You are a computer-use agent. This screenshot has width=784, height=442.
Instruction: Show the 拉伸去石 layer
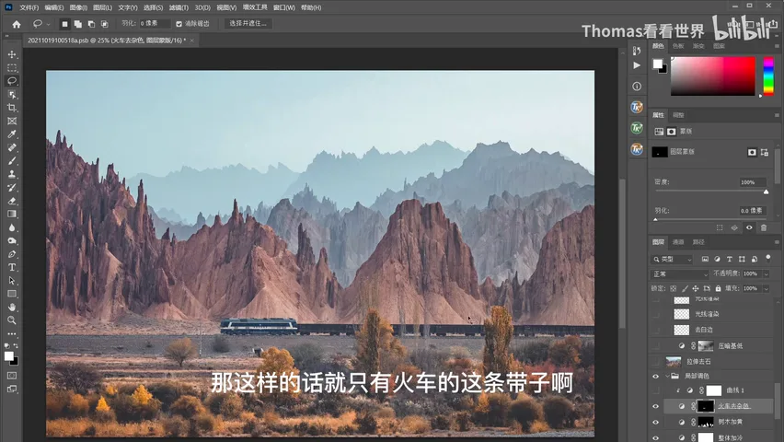point(655,361)
